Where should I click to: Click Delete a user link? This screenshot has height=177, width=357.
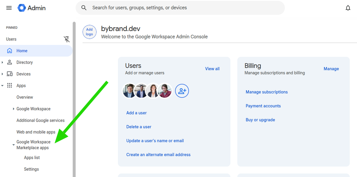[139, 127]
